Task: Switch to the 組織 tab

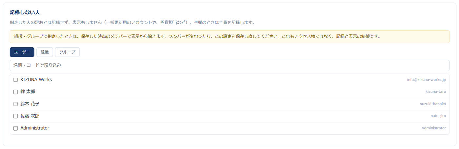Action: point(45,52)
